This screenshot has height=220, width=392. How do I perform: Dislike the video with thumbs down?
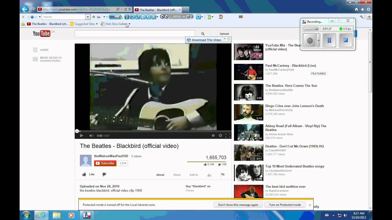[x=104, y=174]
